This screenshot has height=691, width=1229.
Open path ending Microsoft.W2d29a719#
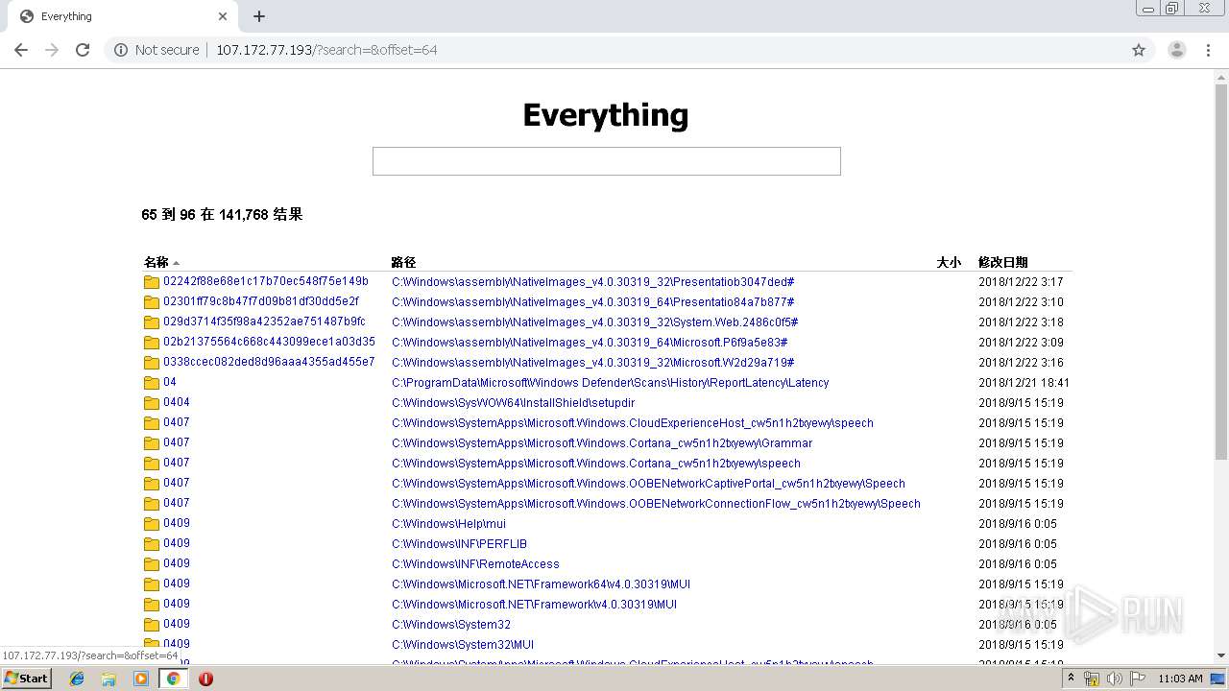(592, 363)
